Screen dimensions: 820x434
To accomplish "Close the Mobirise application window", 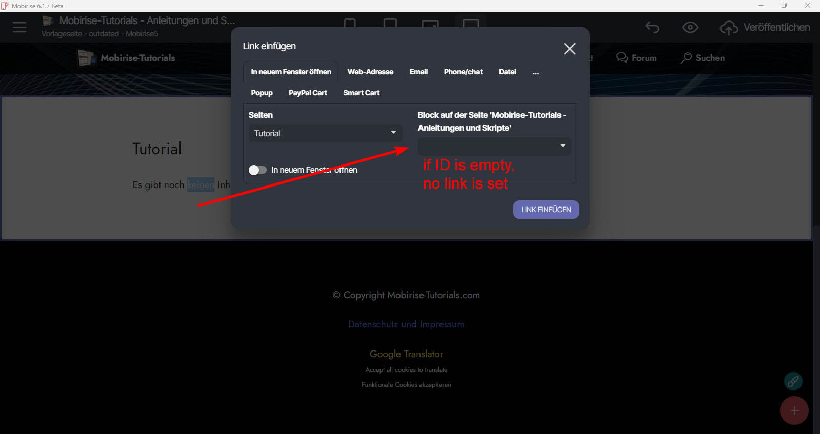I will coord(808,6).
